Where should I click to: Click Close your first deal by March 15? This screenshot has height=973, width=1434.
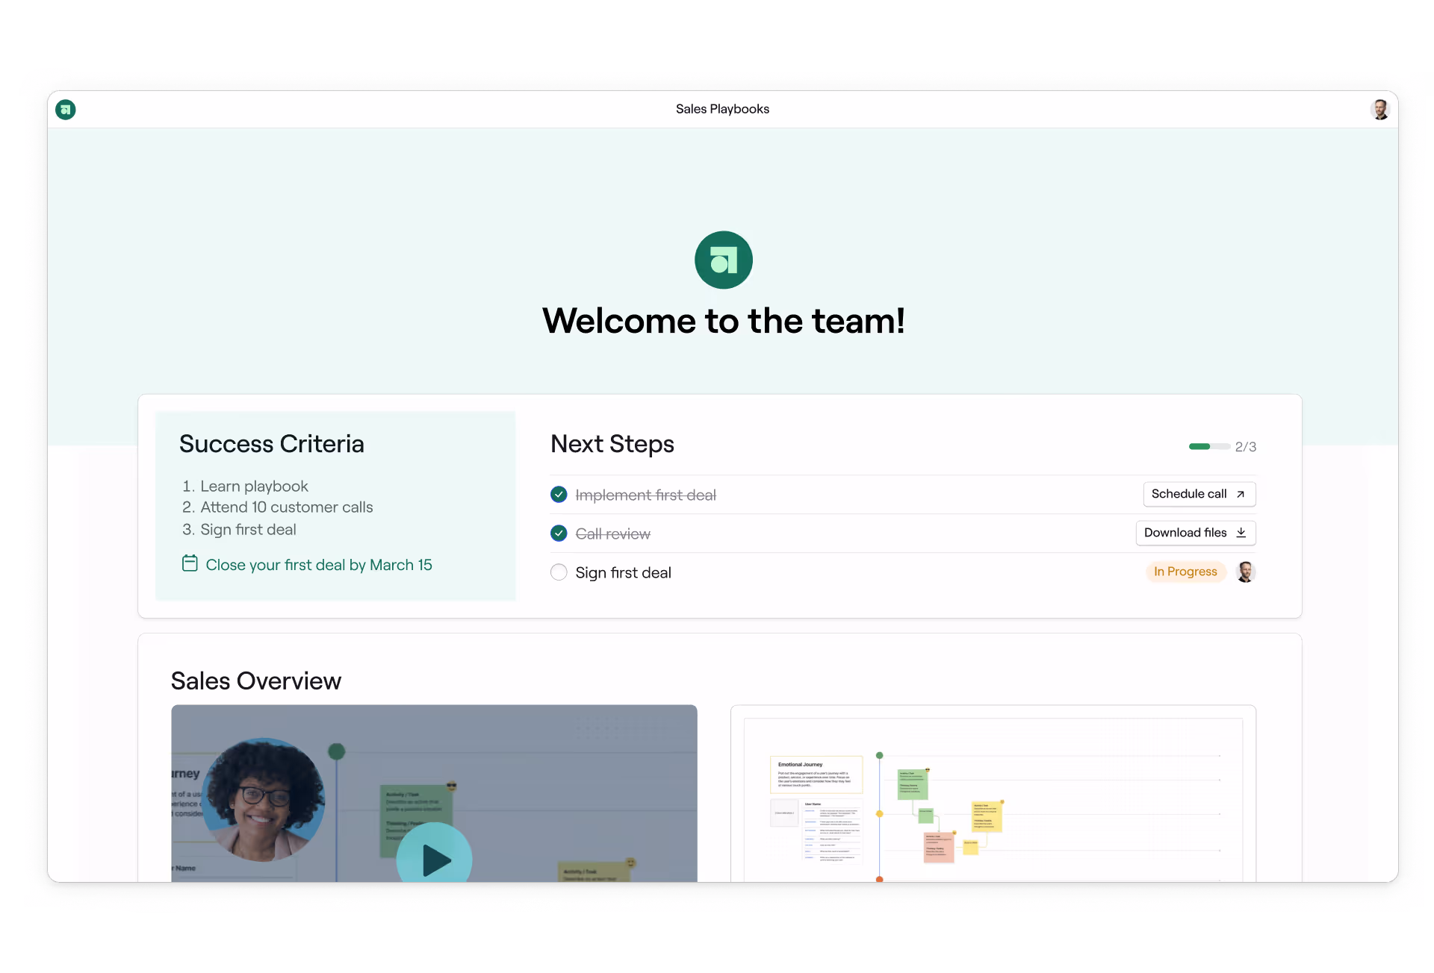[319, 565]
